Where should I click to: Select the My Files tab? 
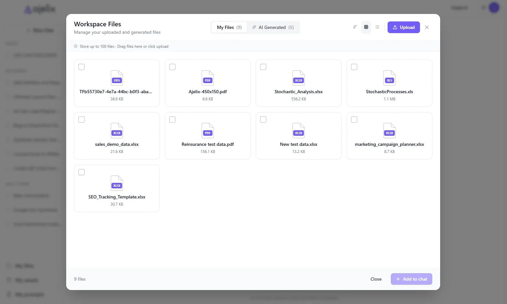(229, 27)
